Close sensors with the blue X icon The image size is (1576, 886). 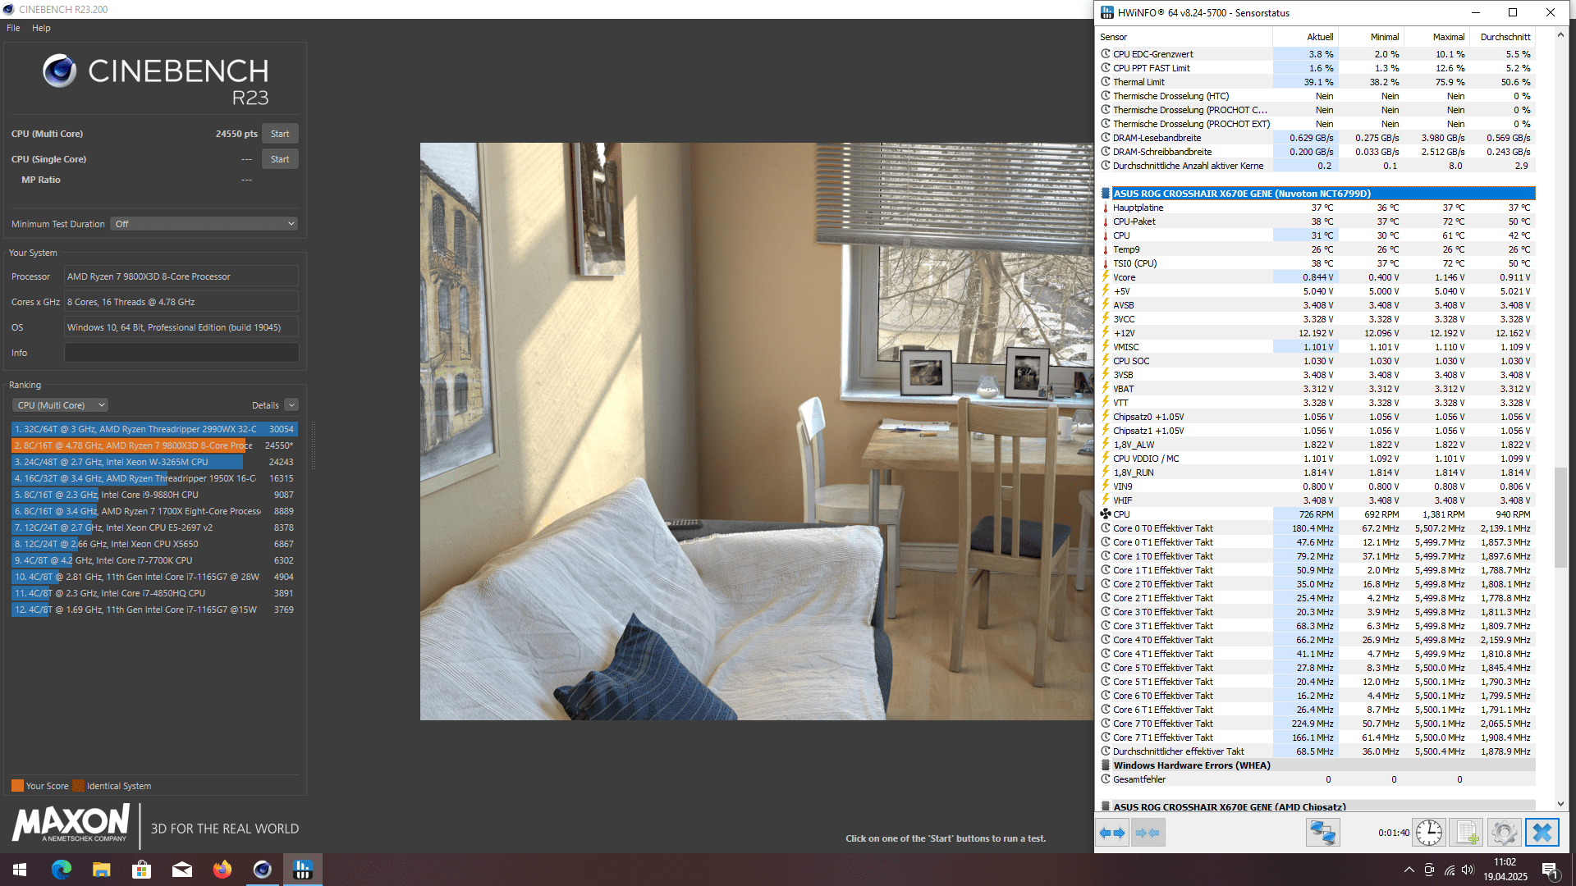point(1542,833)
